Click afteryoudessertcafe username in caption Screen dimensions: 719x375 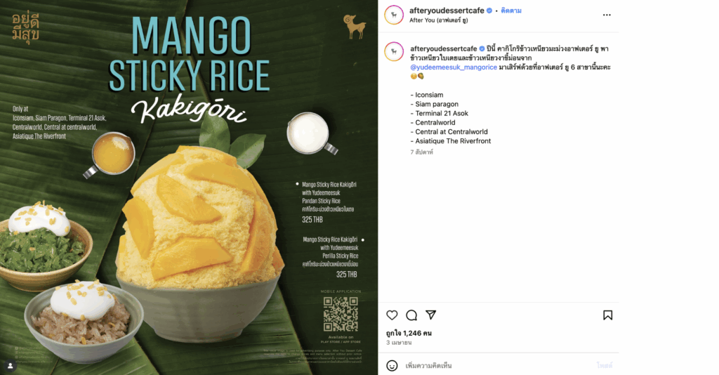(x=444, y=48)
